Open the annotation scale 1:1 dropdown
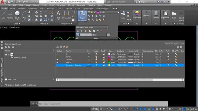The height and width of the screenshot is (111, 198). (x=165, y=109)
